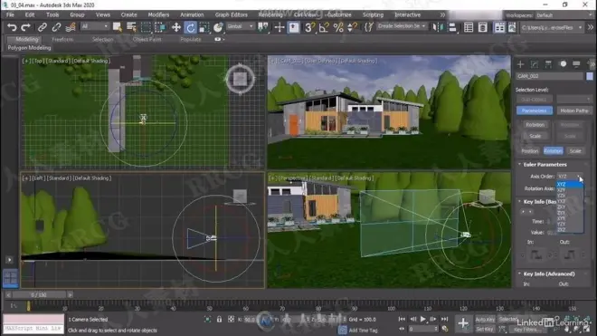Image resolution: width=597 pixels, height=336 pixels.
Task: Toggle the Angle Snap button
Action: [324, 27]
